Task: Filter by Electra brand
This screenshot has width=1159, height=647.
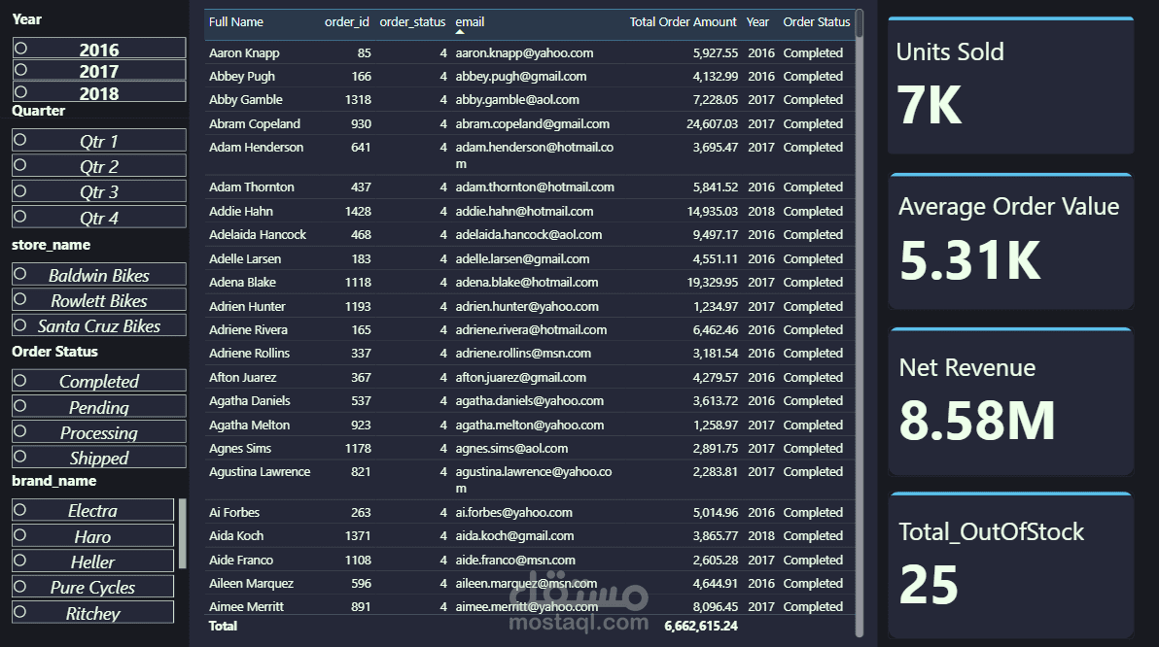Action: pos(93,510)
